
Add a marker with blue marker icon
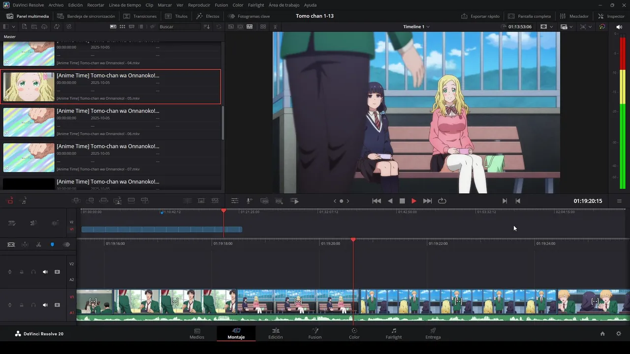52,244
